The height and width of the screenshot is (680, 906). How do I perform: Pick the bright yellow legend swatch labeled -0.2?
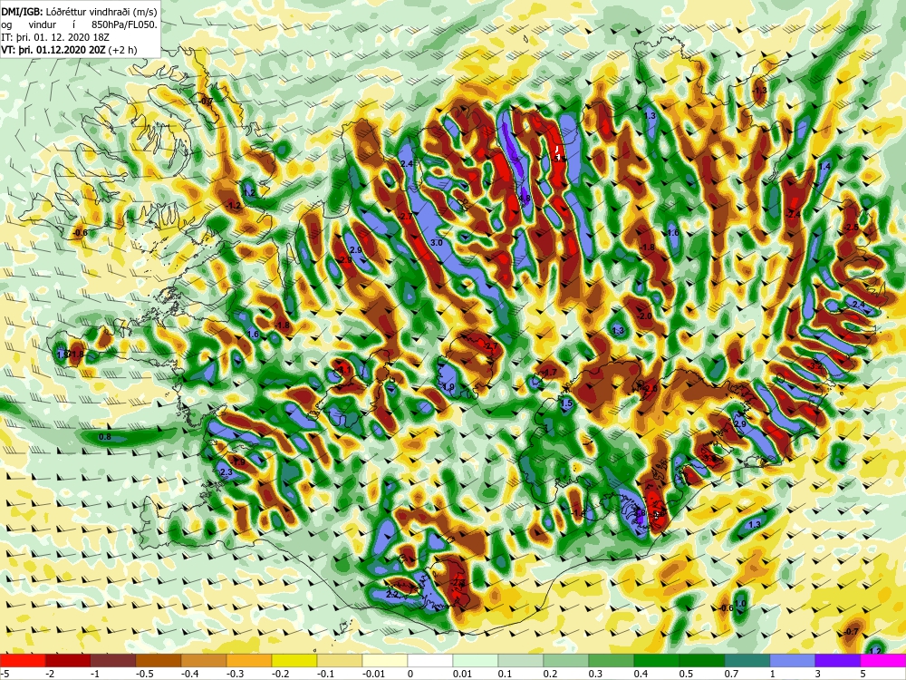coord(294,660)
